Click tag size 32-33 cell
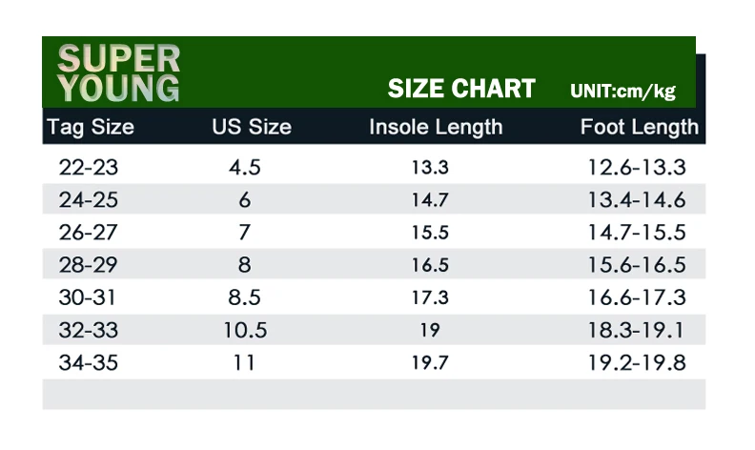Image resolution: width=755 pixels, height=450 pixels. pyautogui.click(x=89, y=330)
